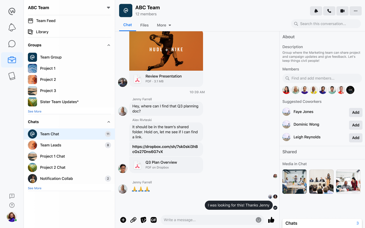This screenshot has width=365, height=228.
Task: Click the first member avatar in Members
Action: tap(286, 90)
